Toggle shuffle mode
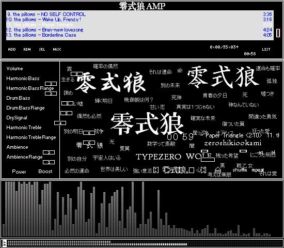The width and height of the screenshot is (284, 248). coord(240,170)
